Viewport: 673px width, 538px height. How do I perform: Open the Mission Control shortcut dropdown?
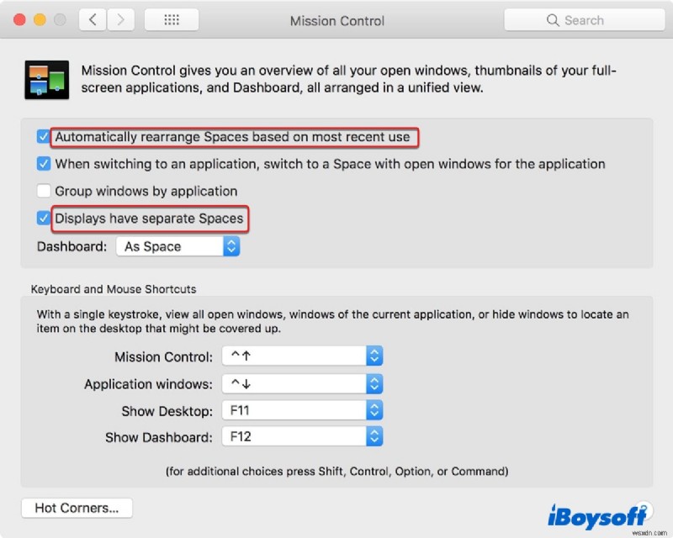point(302,356)
